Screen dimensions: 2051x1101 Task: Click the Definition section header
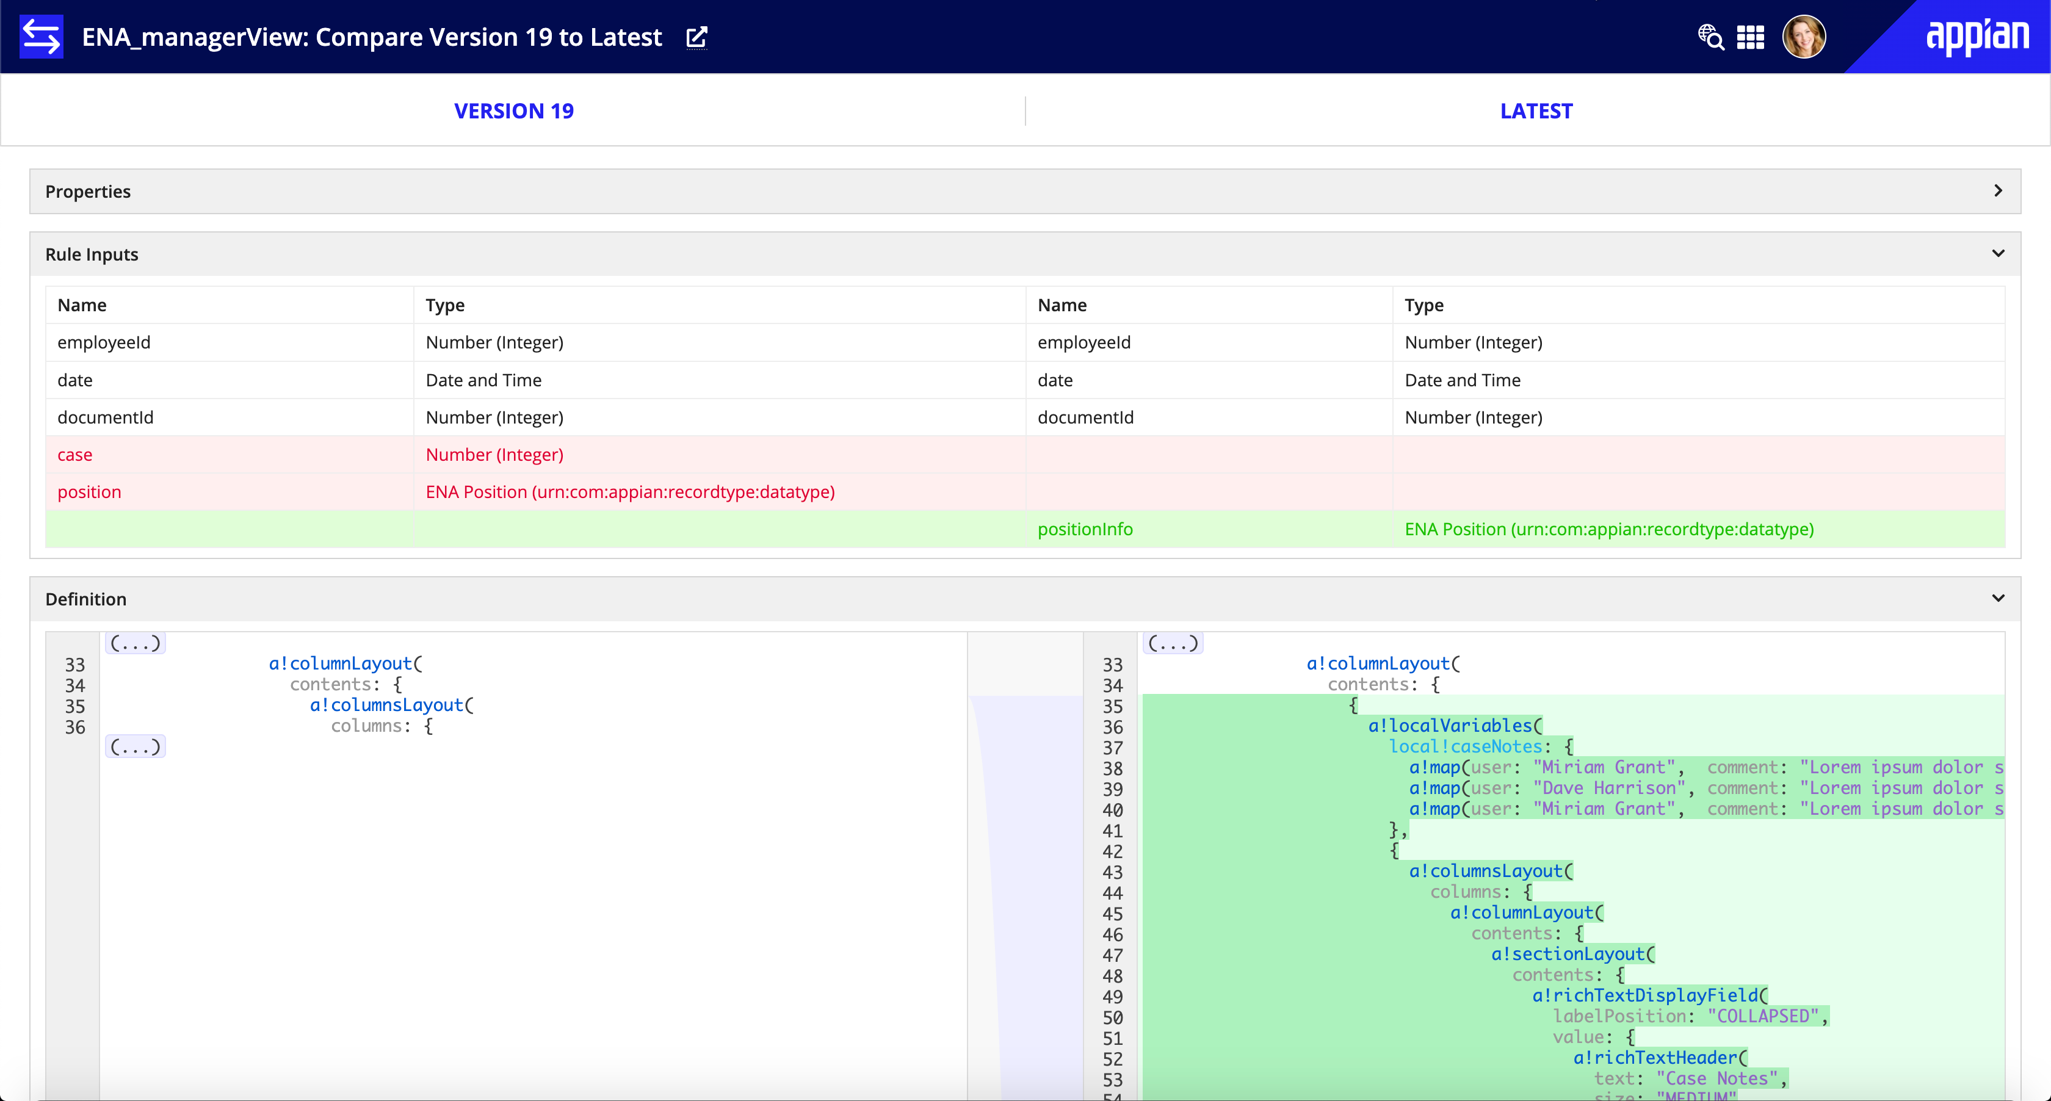pyautogui.click(x=1025, y=599)
